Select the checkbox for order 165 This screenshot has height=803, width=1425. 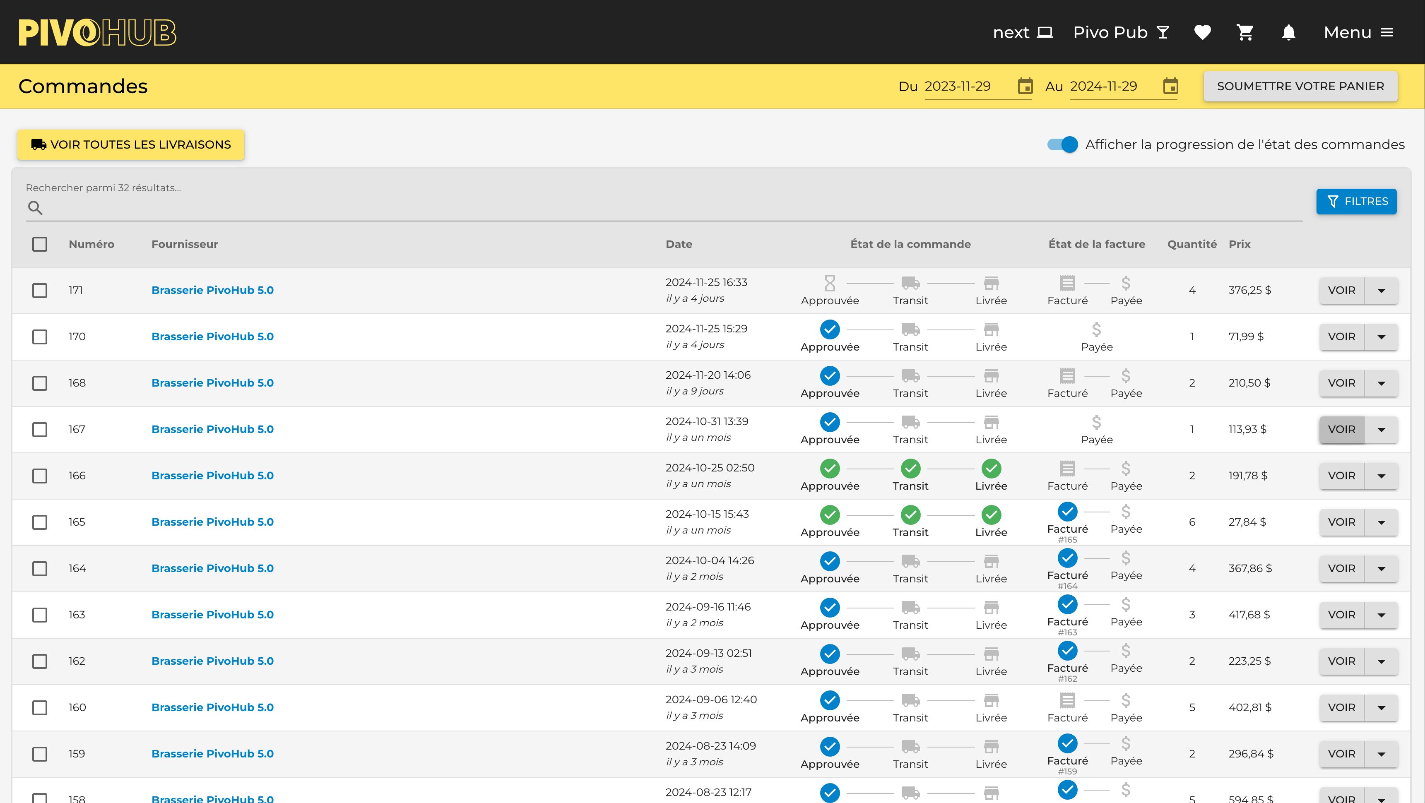(x=39, y=522)
